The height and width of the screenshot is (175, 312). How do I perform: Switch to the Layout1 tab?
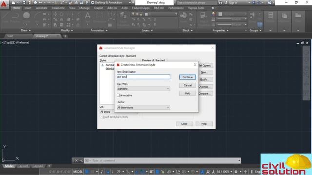click(23, 166)
